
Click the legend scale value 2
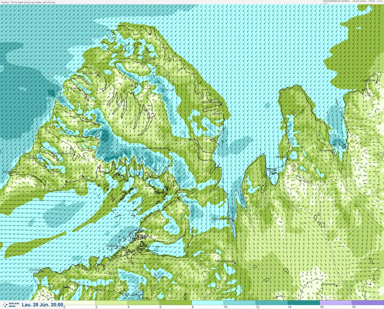(x=96, y=307)
